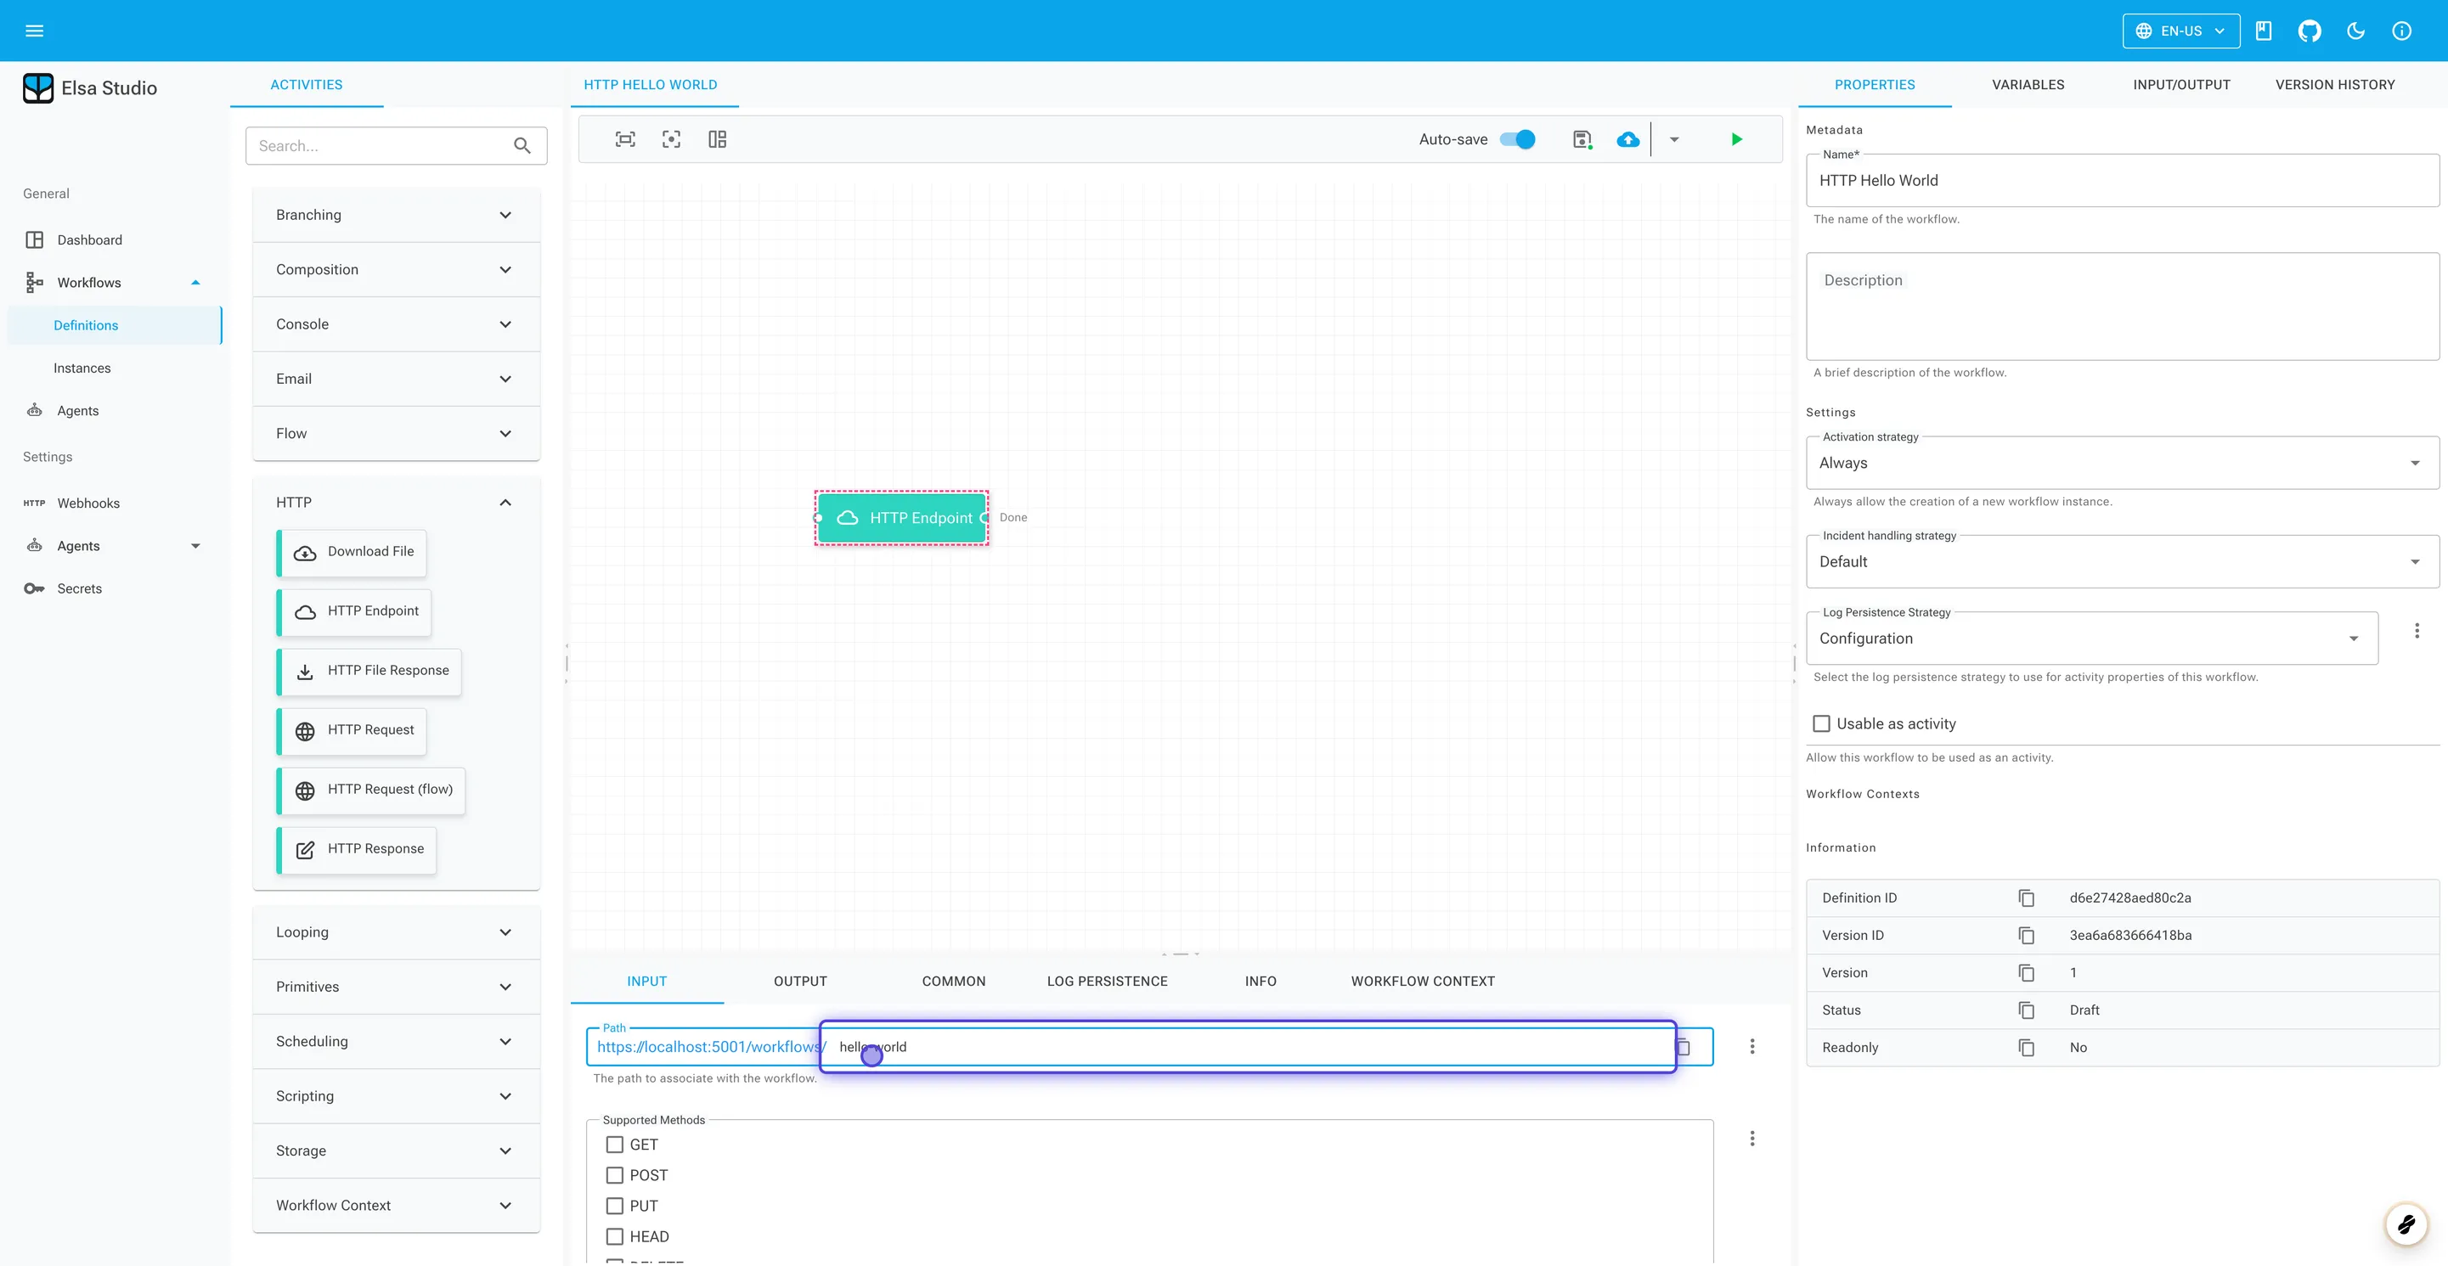Open the Log Persistence Strategy dropdown
Image resolution: width=2448 pixels, height=1266 pixels.
click(x=2091, y=639)
